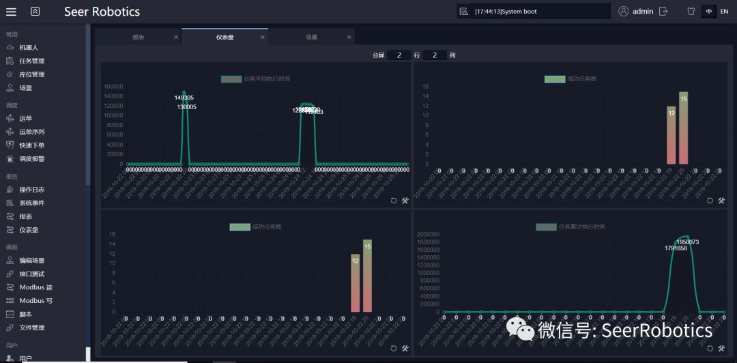
Task: Open the theme (shirt) icon
Action: 691,12
